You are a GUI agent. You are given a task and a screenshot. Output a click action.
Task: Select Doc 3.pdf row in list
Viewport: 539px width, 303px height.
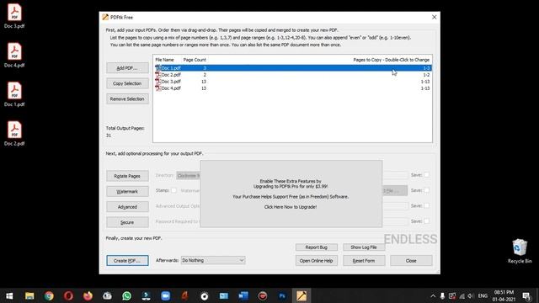(292, 82)
